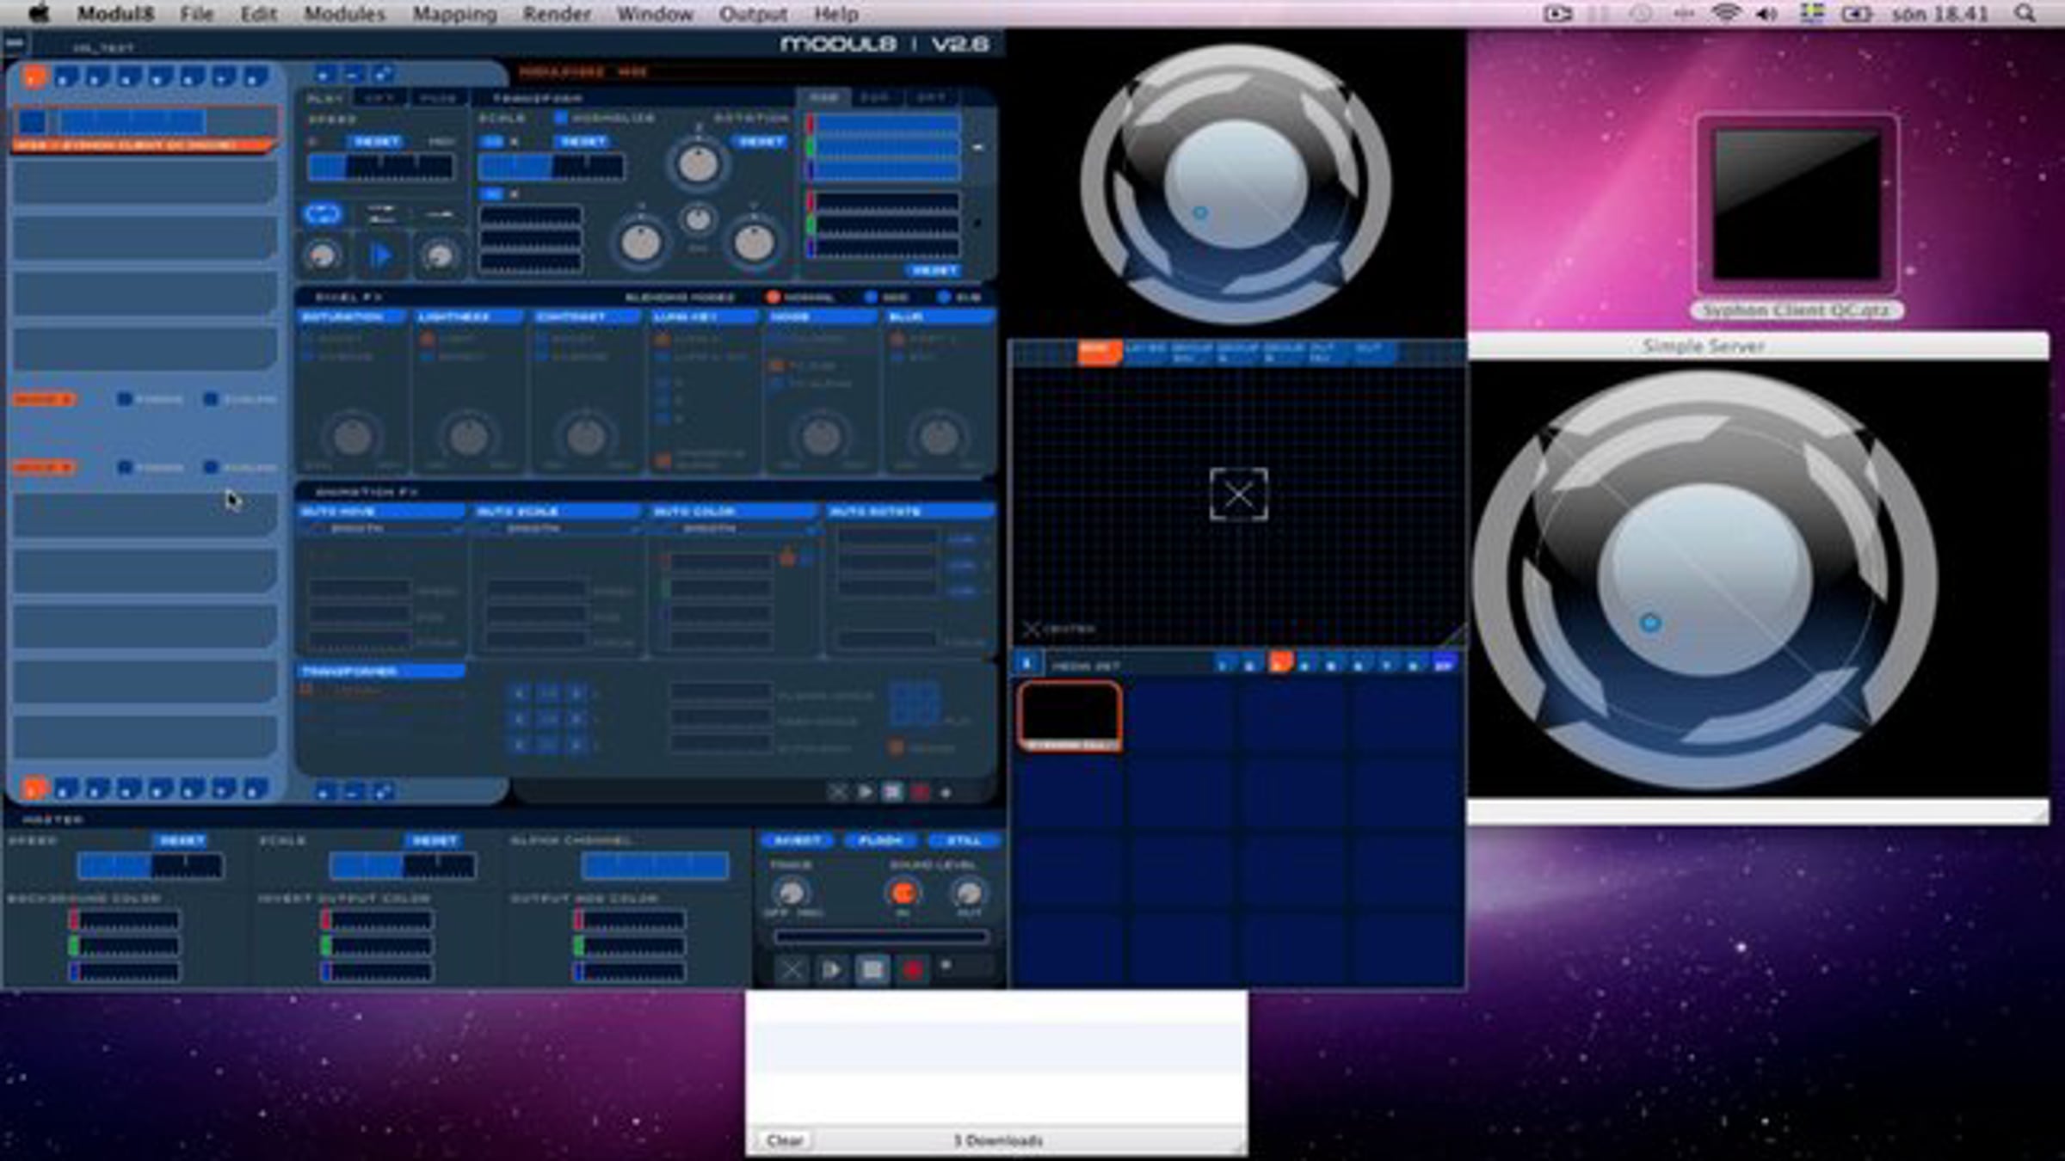Enable the Normalize checkbox beside Scale
Viewport: 2065px width, 1161px height.
pyautogui.click(x=561, y=118)
